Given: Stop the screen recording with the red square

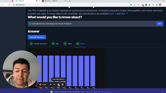Looking at the screenshot, I should tap(40, 84).
